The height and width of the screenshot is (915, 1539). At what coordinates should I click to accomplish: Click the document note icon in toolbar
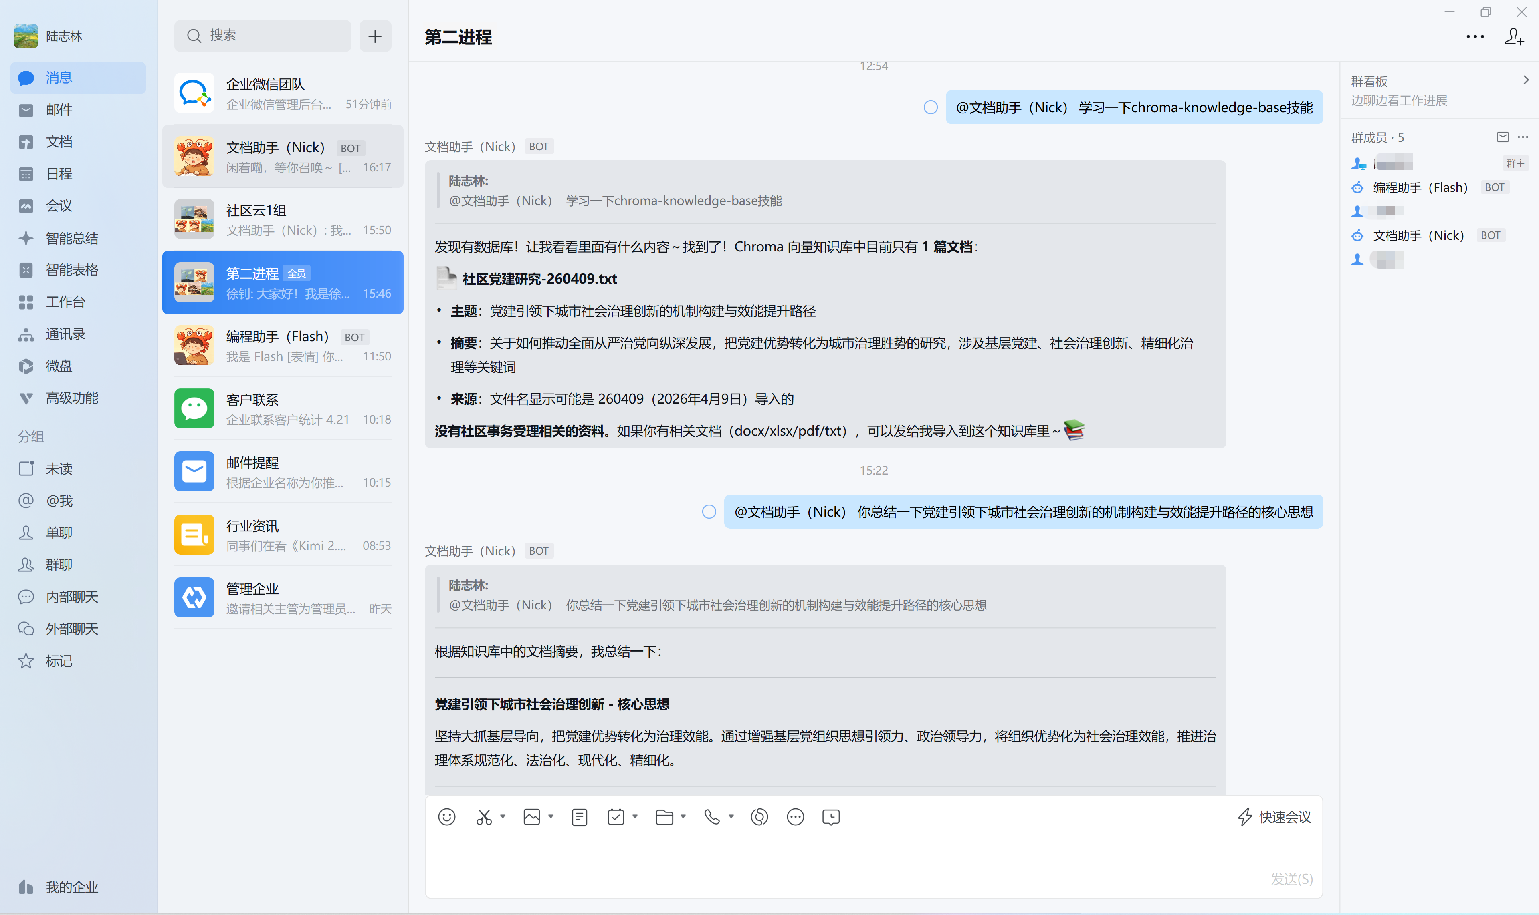coord(580,817)
